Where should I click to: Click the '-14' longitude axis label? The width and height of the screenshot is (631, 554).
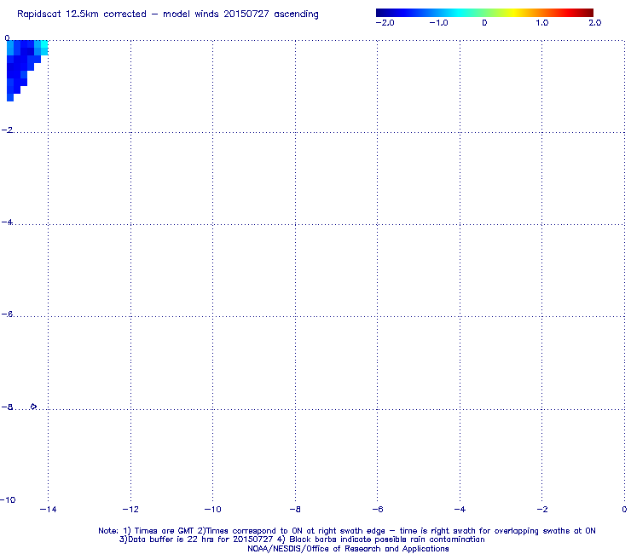[49, 510]
